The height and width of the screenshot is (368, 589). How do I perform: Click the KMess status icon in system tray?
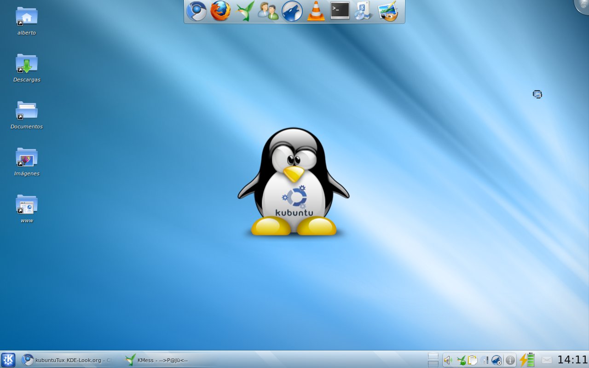(461, 360)
